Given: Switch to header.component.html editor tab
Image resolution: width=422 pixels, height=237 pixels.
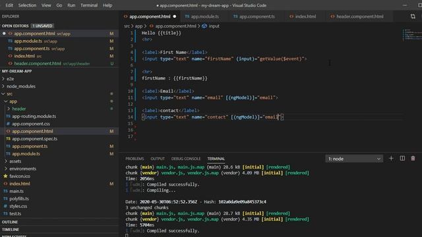Looking at the screenshot, I should [x=359, y=16].
